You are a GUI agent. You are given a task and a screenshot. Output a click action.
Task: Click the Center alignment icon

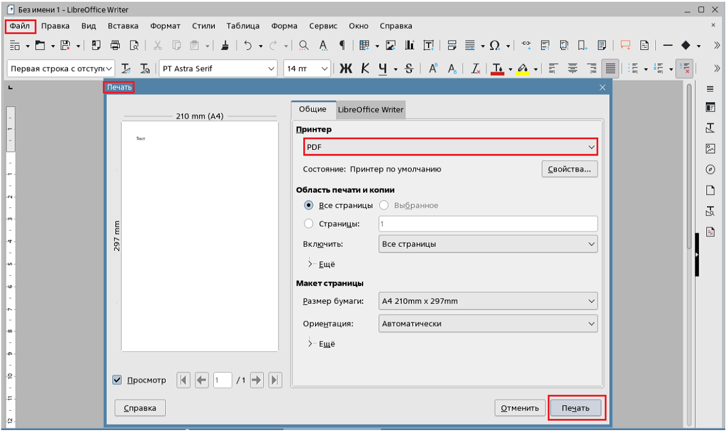click(572, 69)
